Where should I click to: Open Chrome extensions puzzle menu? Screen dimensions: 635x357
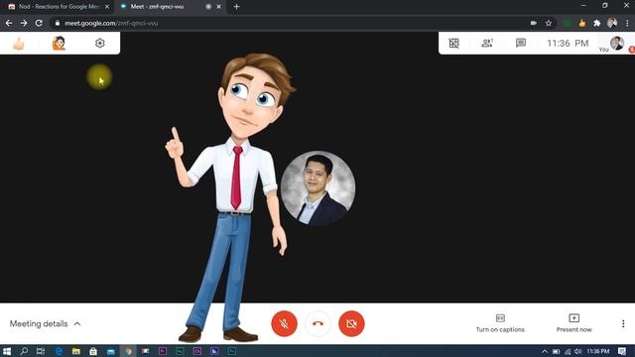[x=597, y=23]
